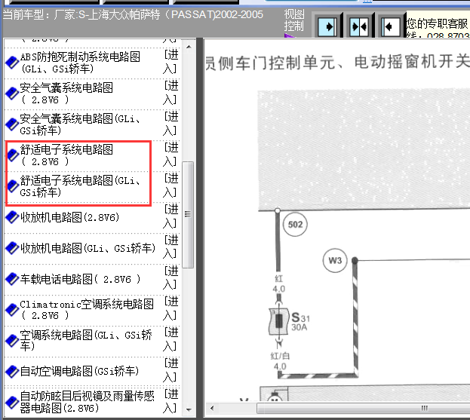Click book icon beside 安全气囊系统电路图(GLi、GSi轿车)
Screen dimensions: 470x420
(x=12, y=124)
